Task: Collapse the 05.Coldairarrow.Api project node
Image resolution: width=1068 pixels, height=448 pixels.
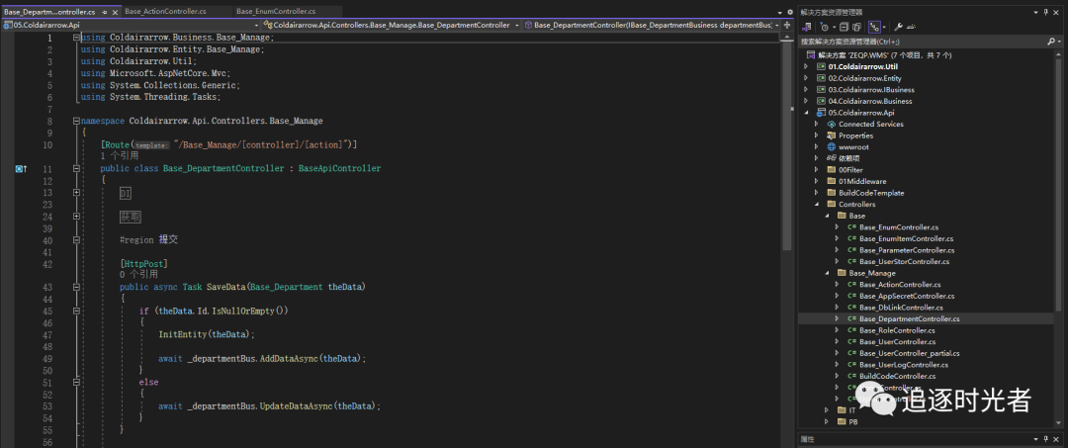Action: pyautogui.click(x=807, y=113)
